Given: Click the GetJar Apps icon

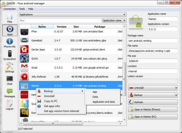Looking at the screenshot, I should point(24,49).
